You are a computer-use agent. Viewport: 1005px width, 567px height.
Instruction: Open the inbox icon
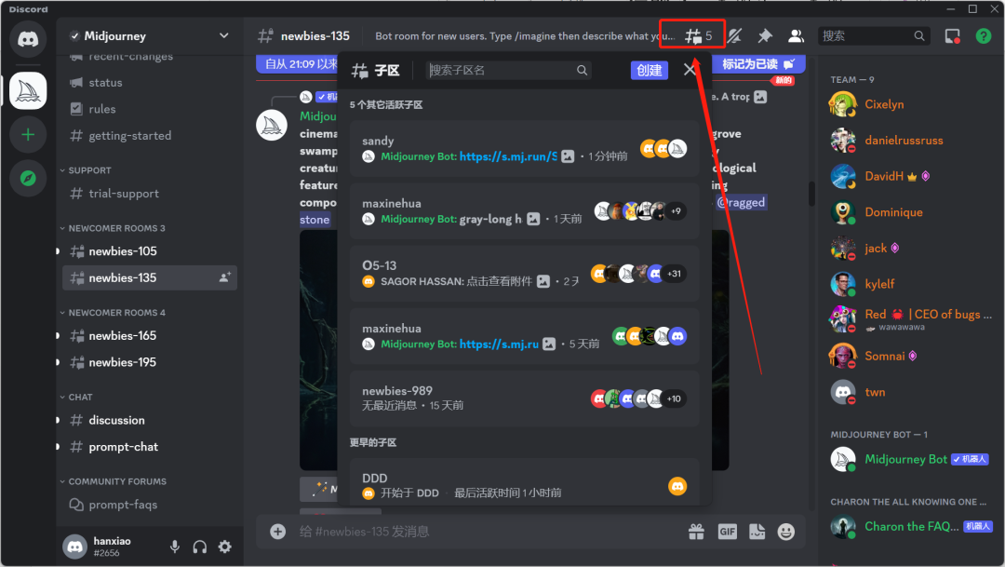(953, 36)
